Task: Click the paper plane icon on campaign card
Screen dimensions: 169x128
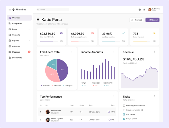Action: 154,33
